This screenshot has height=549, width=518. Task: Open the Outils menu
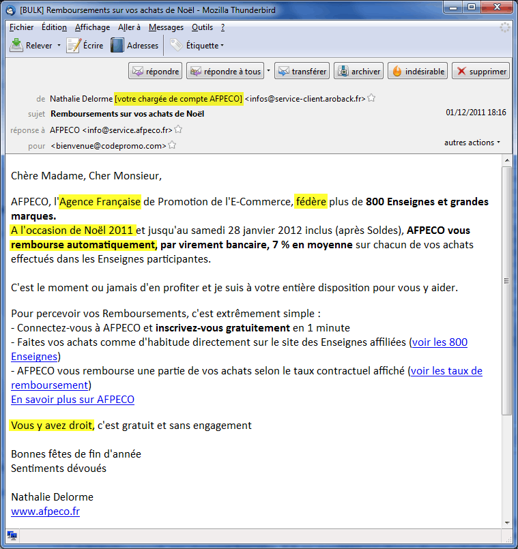point(202,27)
